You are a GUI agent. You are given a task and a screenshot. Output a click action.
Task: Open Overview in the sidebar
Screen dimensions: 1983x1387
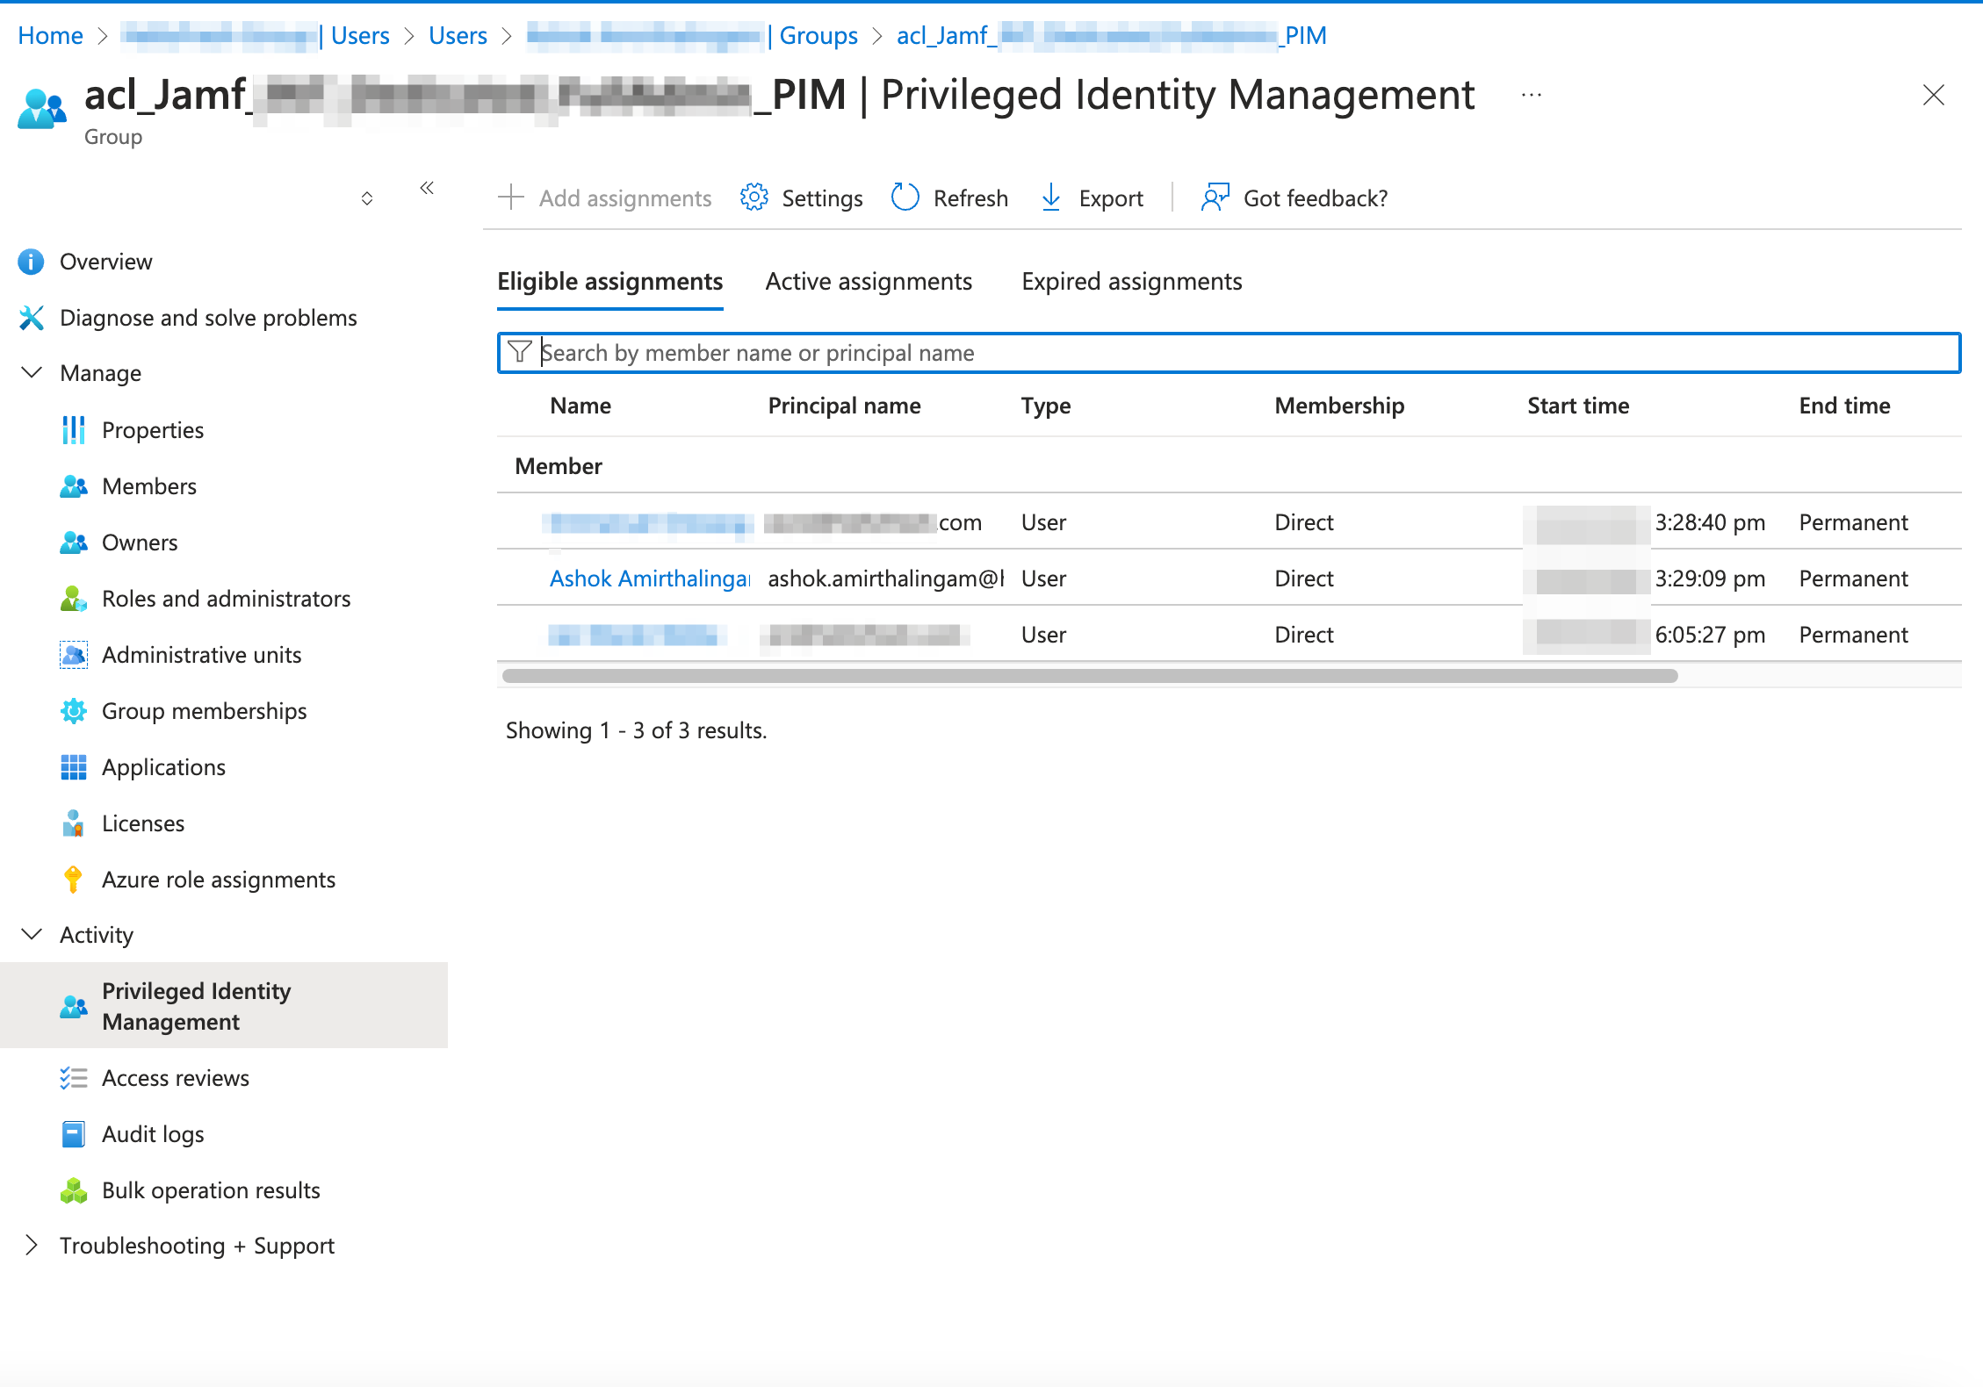pyautogui.click(x=105, y=262)
